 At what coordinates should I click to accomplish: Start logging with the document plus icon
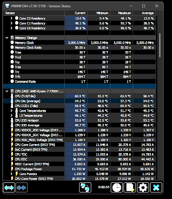tap(130, 187)
